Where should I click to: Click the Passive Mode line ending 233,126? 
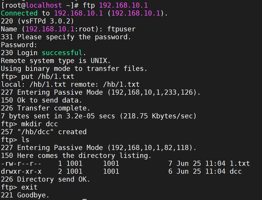point(101,92)
